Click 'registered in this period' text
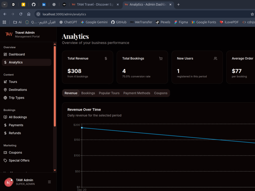This screenshot has width=255, height=191. [x=192, y=76]
